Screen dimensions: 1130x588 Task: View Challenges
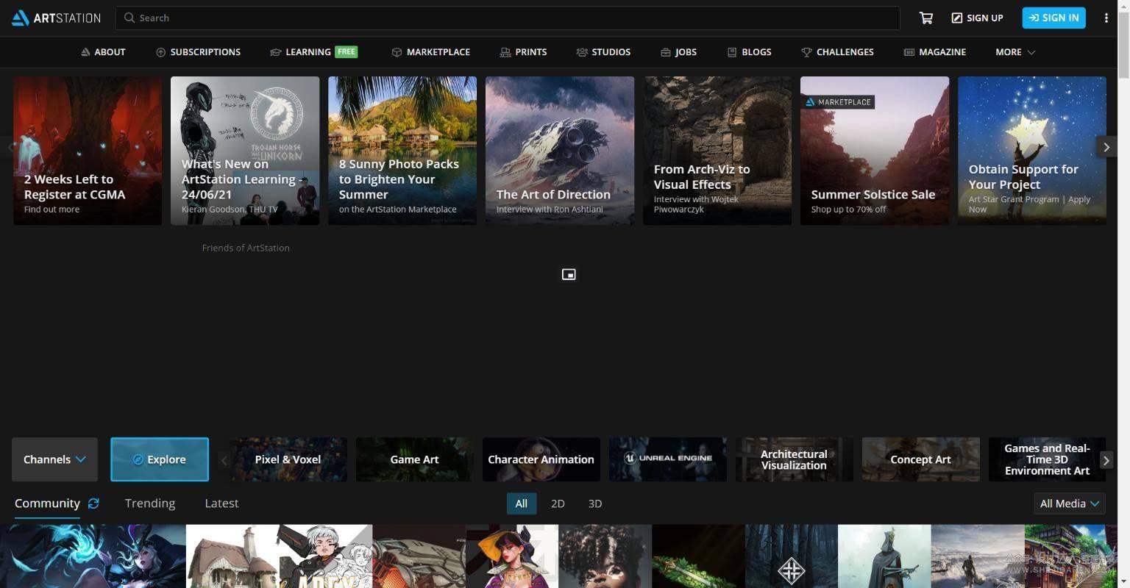pos(837,52)
